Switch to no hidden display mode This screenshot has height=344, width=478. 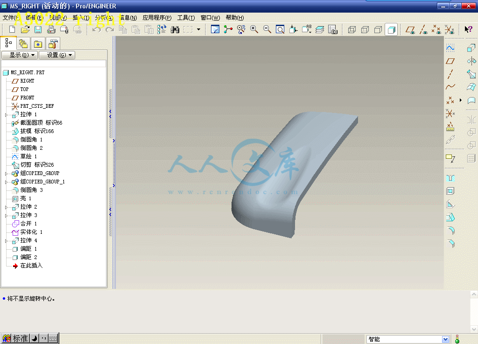point(378,29)
